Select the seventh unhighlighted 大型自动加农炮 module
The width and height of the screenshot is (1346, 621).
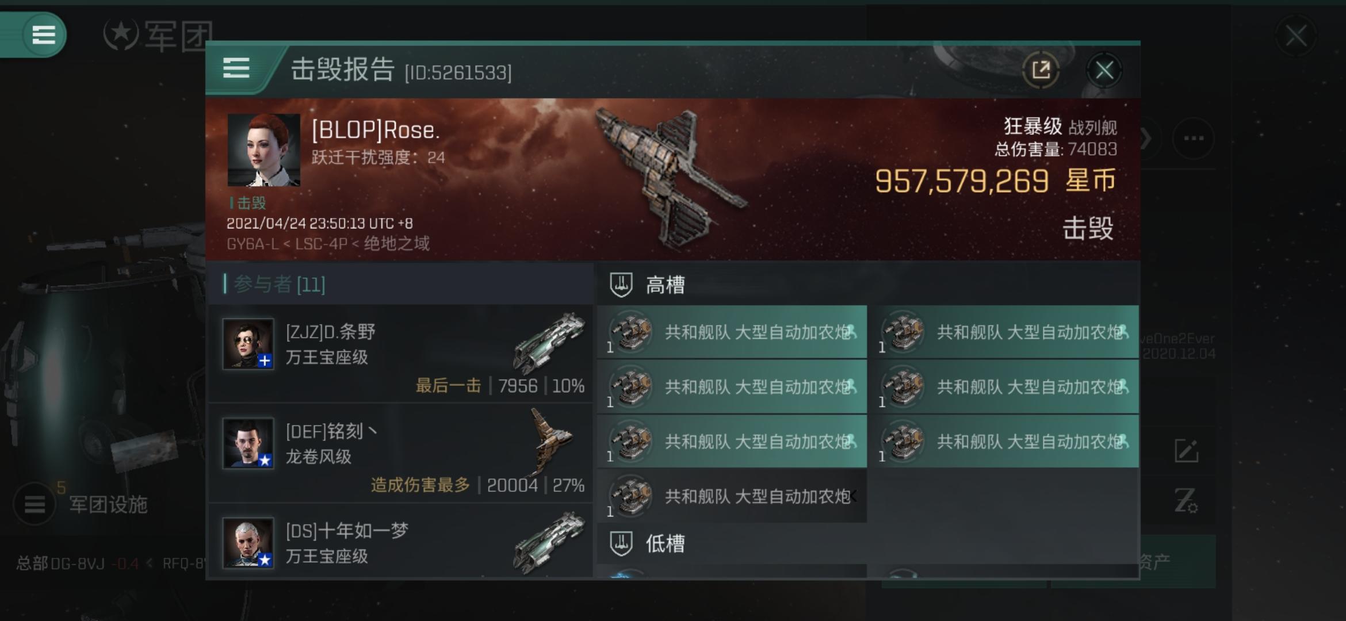tap(732, 496)
